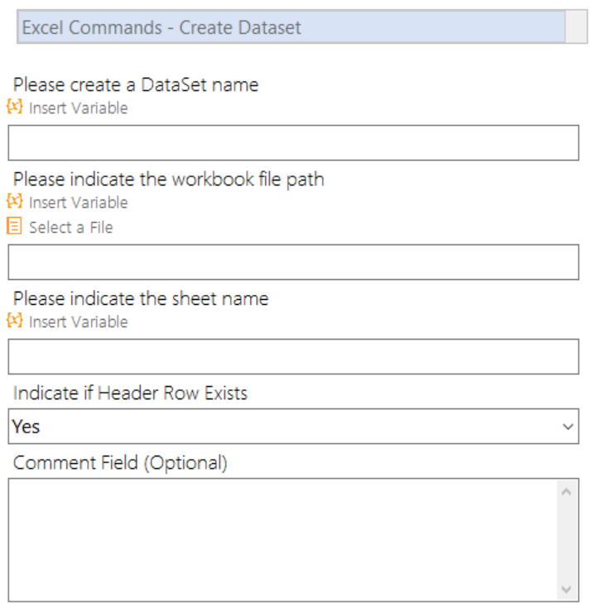This screenshot has width=593, height=608.
Task: Click 'Please create a DataSet name' label
Action: pyautogui.click(x=136, y=85)
